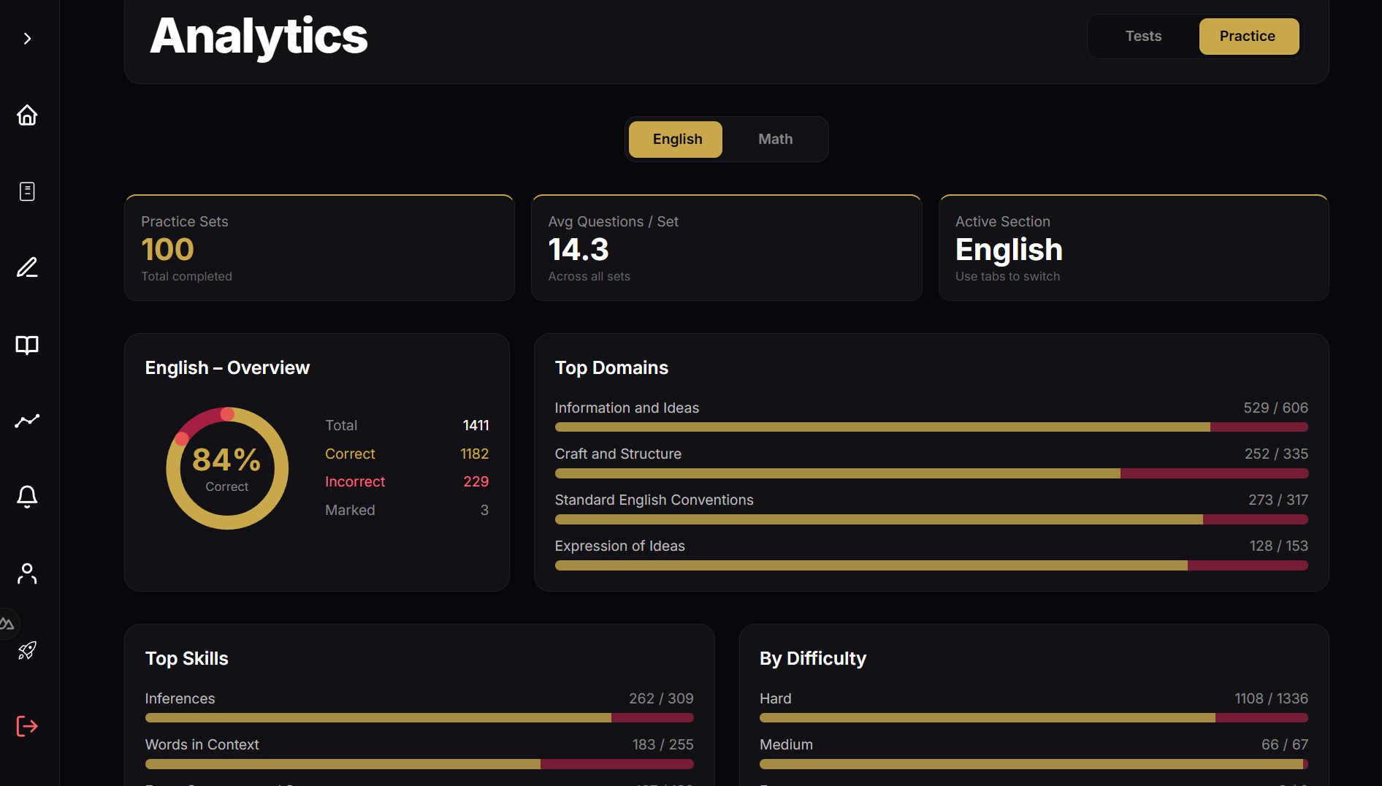This screenshot has height=786, width=1382.
Task: Click the Practice Sets card showing 100
Action: (x=319, y=248)
